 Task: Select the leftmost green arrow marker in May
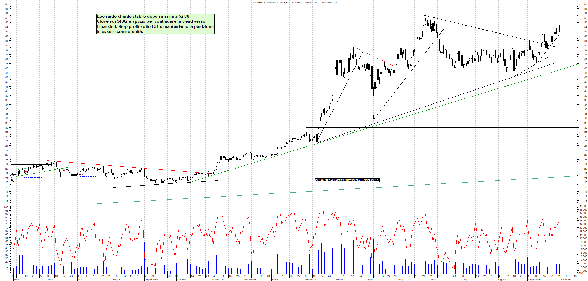[18, 169]
